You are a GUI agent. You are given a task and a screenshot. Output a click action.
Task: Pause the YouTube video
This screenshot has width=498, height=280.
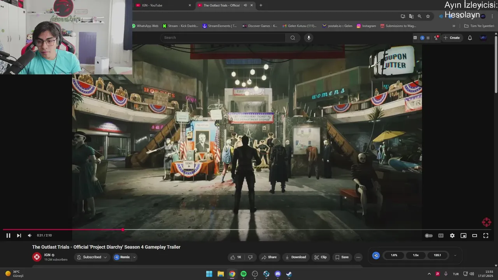8,235
